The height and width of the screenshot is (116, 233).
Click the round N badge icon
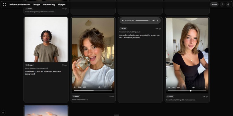click(3, 113)
